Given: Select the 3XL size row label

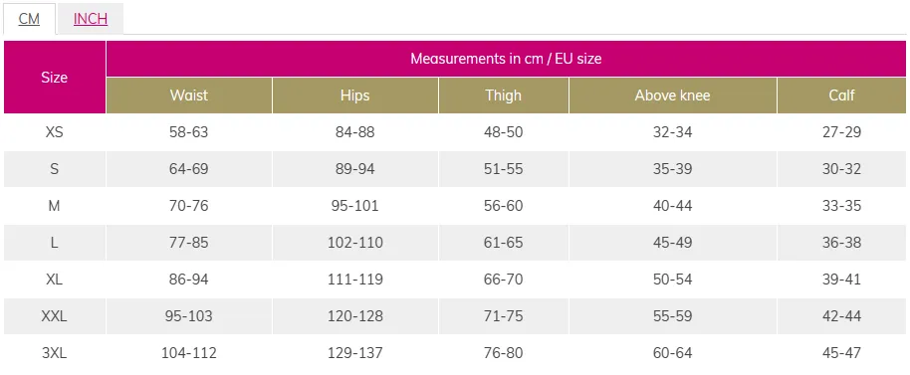Looking at the screenshot, I should click(55, 352).
